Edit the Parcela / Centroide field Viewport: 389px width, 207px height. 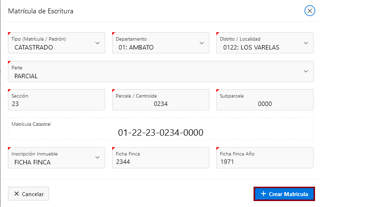[x=161, y=100]
